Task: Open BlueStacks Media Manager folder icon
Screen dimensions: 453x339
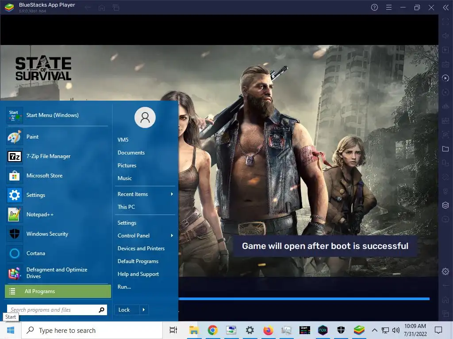Action: pyautogui.click(x=445, y=149)
